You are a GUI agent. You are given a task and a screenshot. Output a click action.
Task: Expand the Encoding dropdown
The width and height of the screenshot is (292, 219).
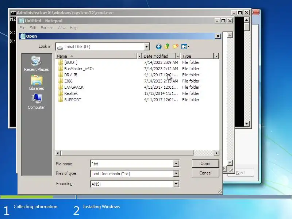click(176, 184)
